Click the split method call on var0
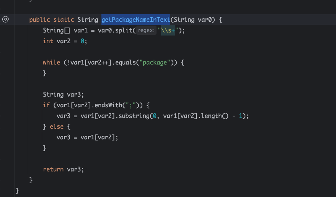This screenshot has height=197, width=336. [x=123, y=31]
